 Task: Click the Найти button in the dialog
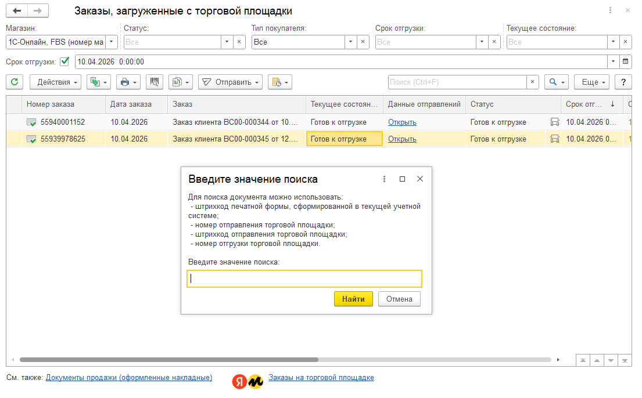[353, 299]
